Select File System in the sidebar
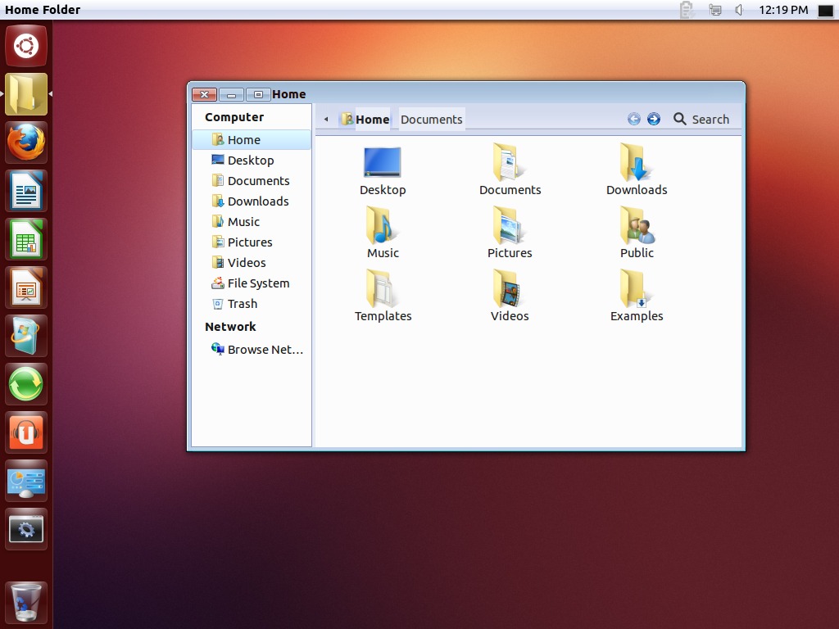 258,283
